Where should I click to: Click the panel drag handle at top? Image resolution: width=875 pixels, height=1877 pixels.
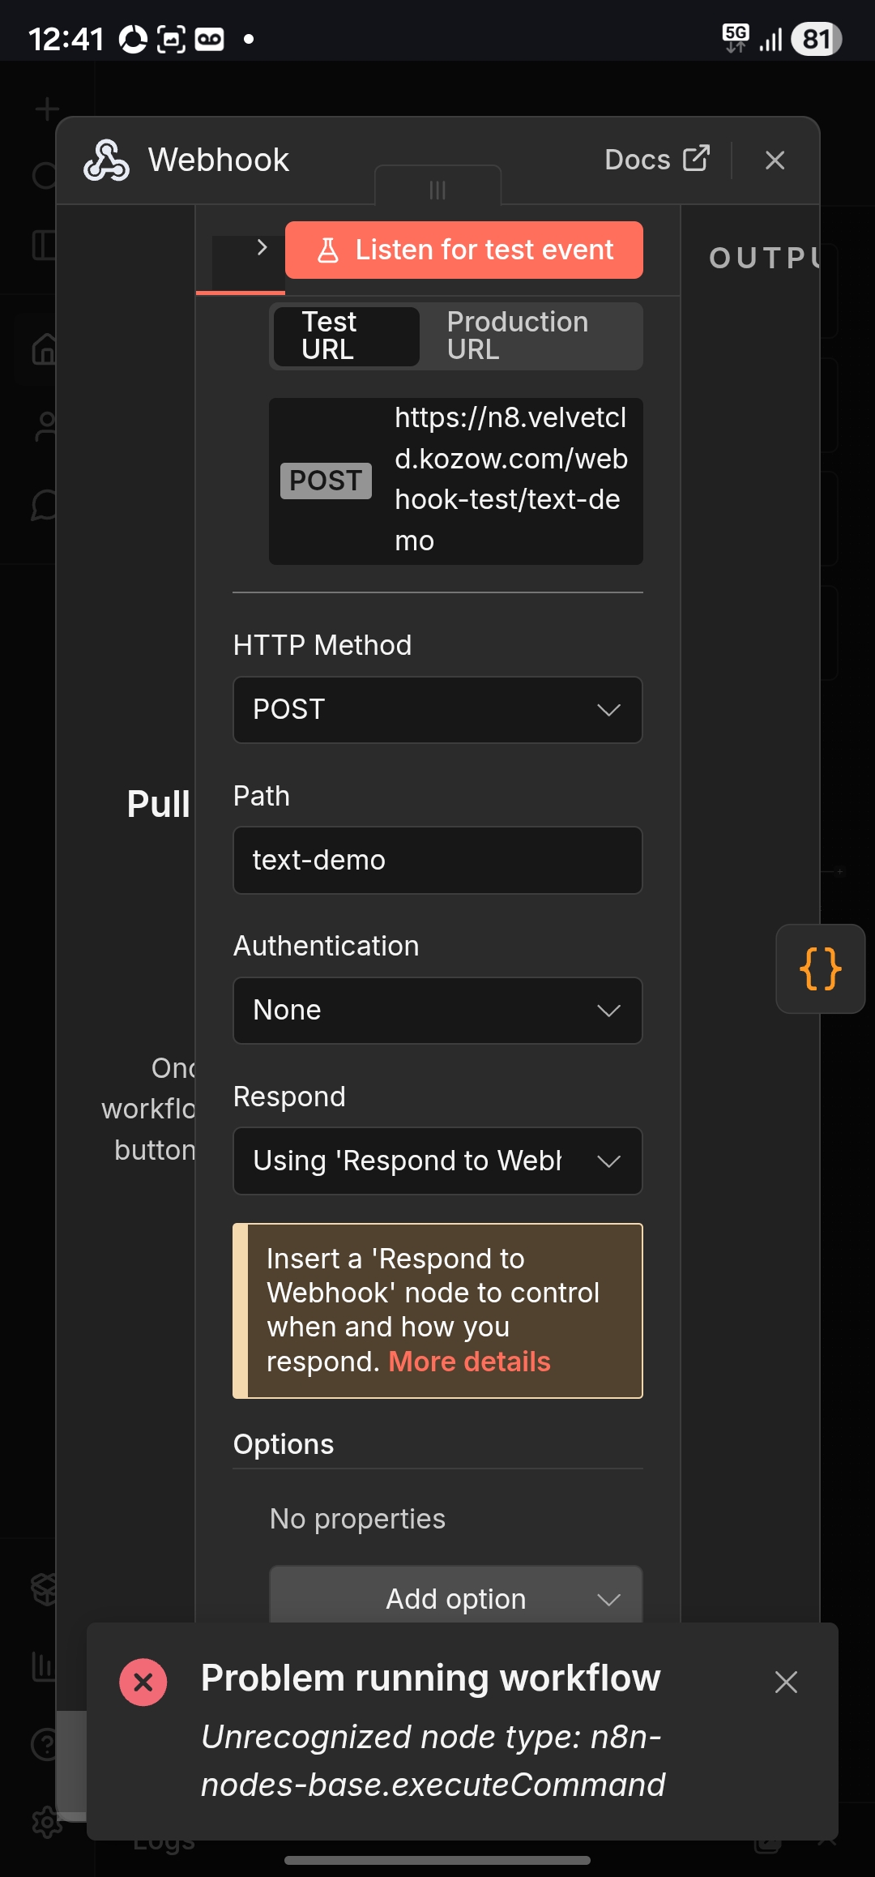click(x=437, y=190)
